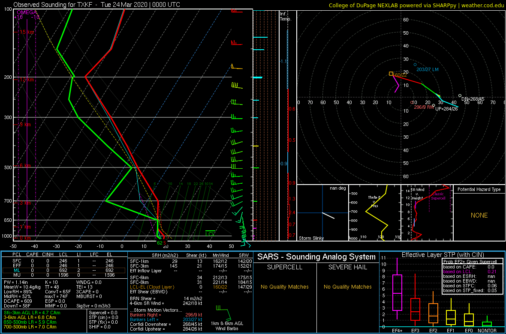Click the LCL-EL (Cloud Layer) row label

pyautogui.click(x=152, y=287)
